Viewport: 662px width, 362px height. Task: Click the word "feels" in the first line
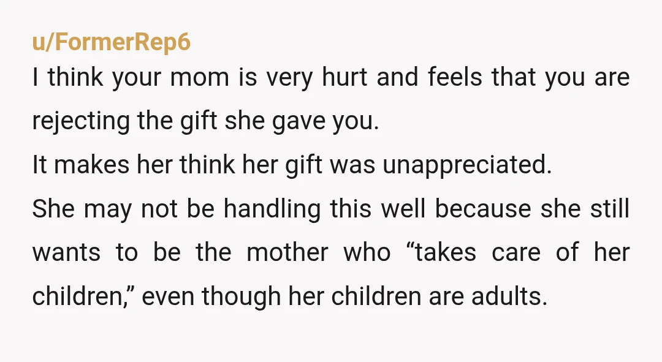[x=455, y=77]
